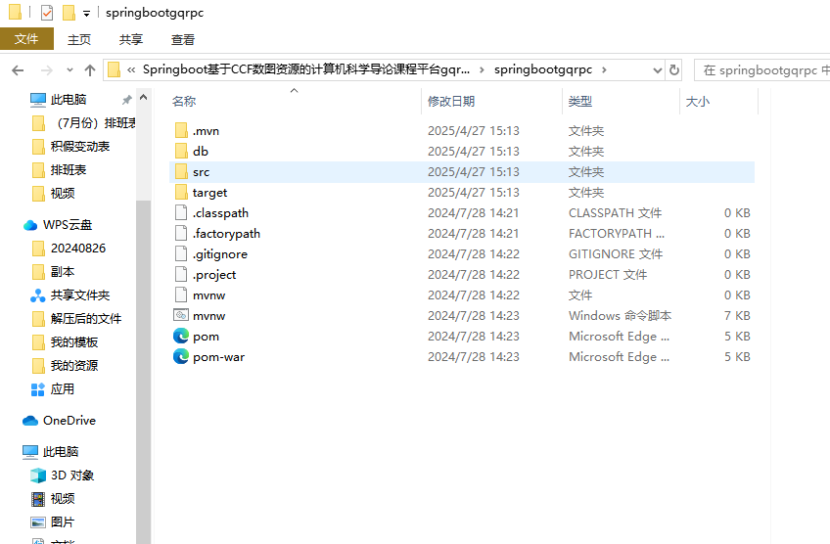Viewport: 830px width, 544px height.
Task: Open (7月份) 排班表 folder in sidebar
Action: [83, 122]
